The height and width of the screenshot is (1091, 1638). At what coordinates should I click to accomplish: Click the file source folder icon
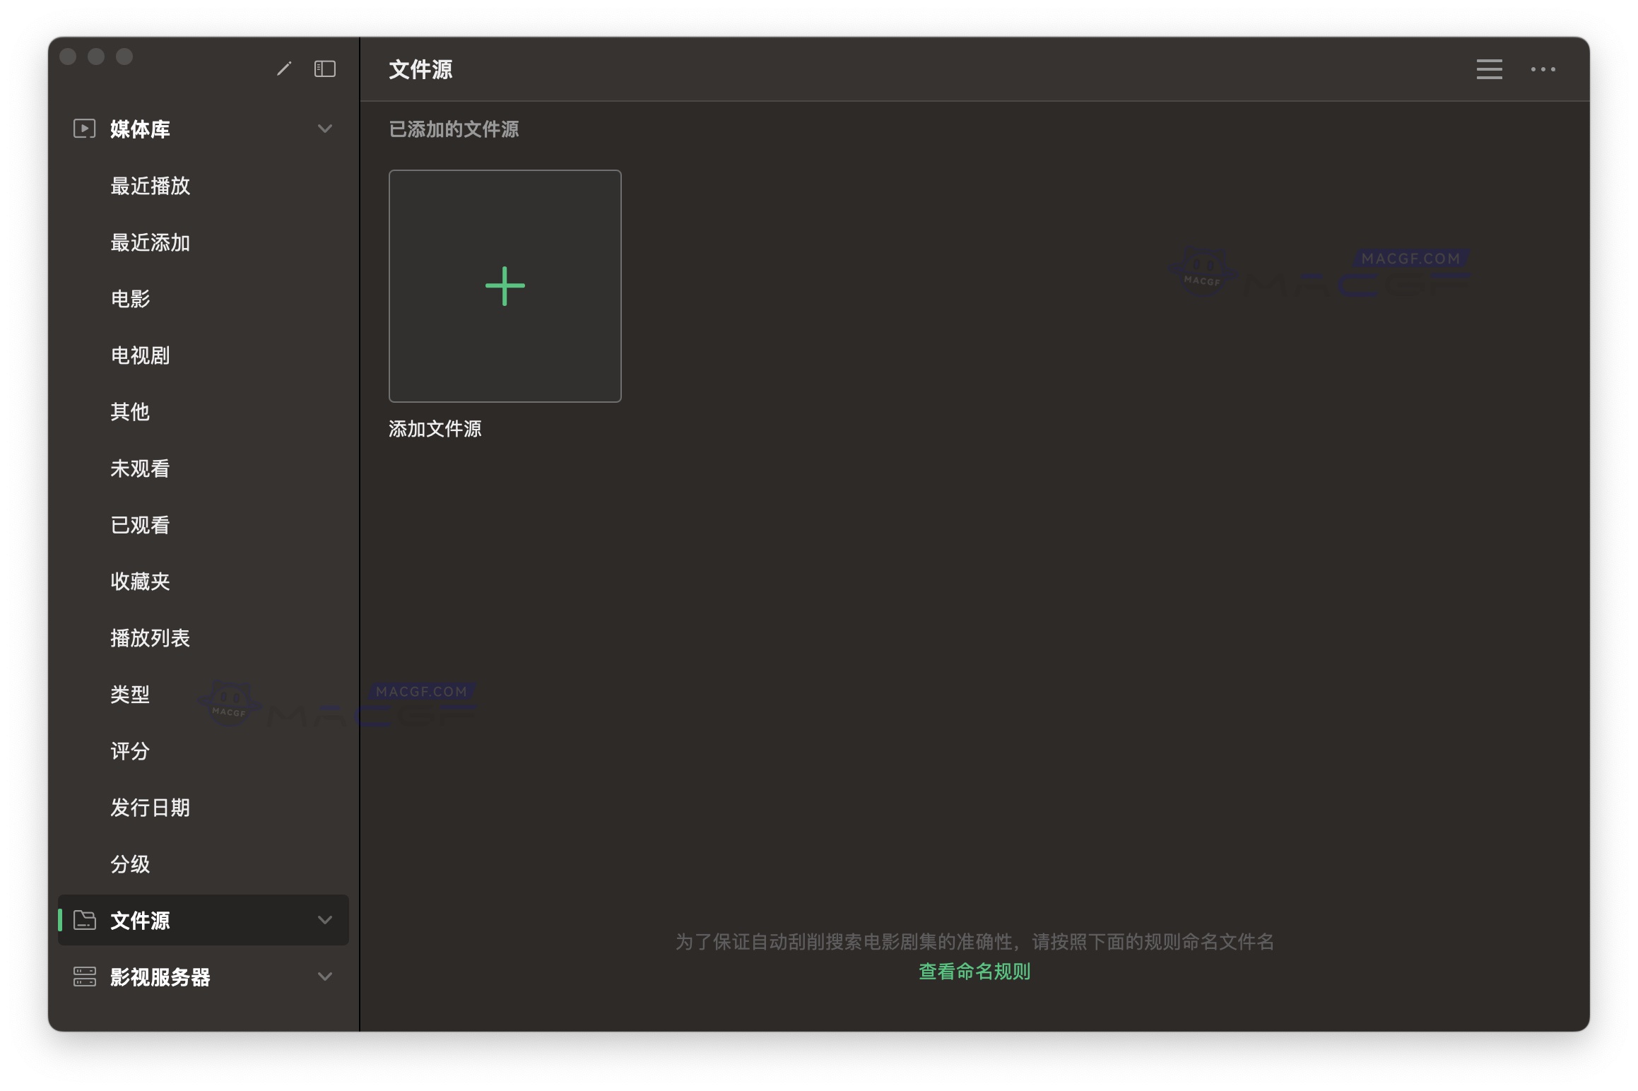pos(84,920)
